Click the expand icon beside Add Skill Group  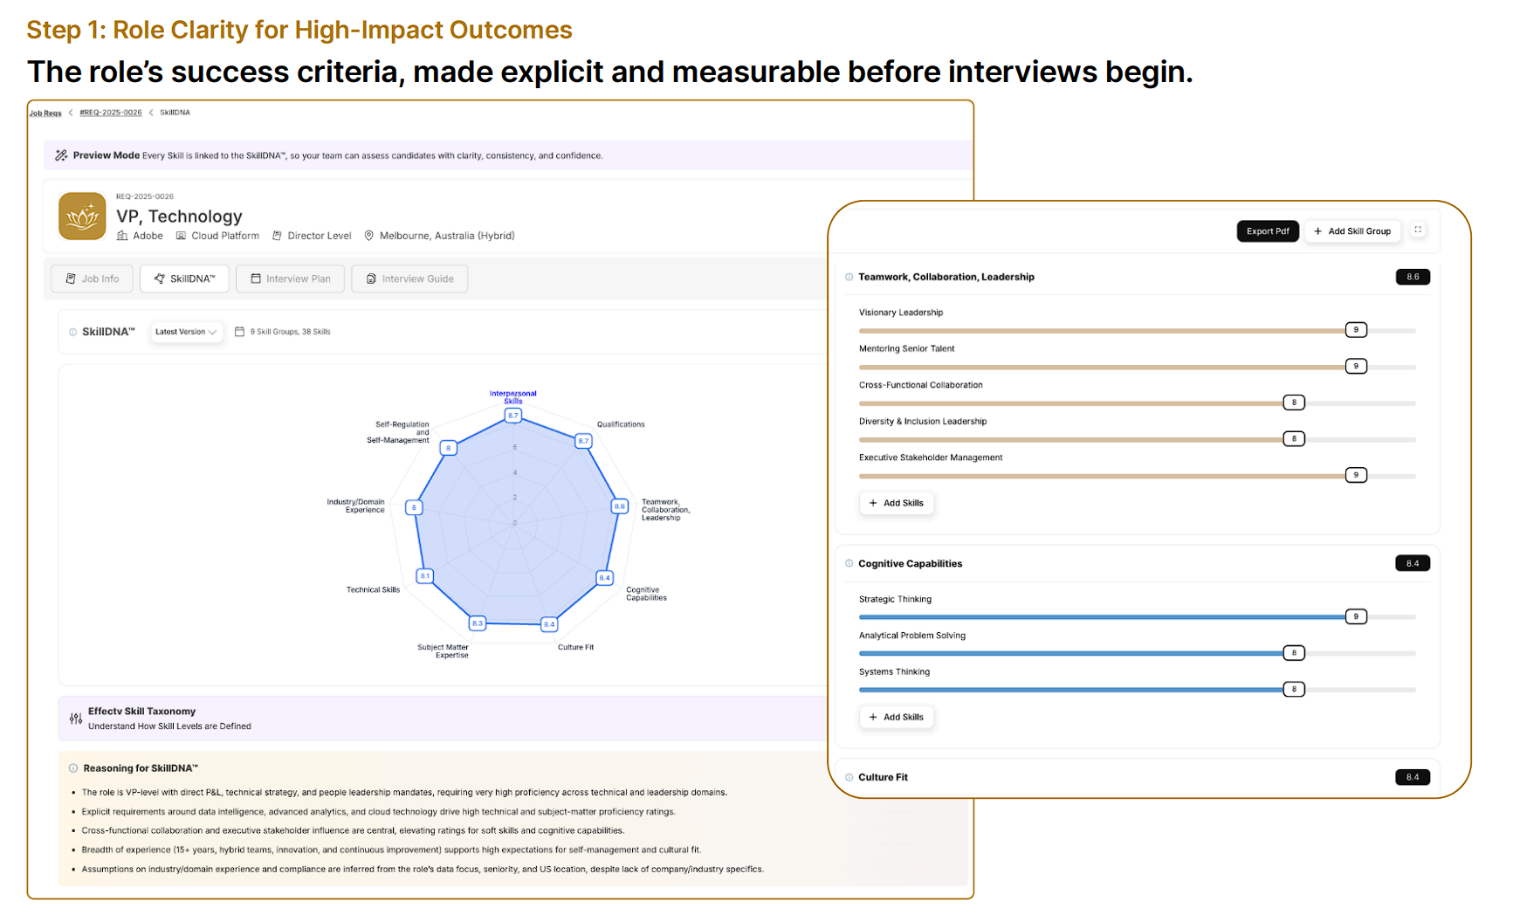tap(1418, 230)
